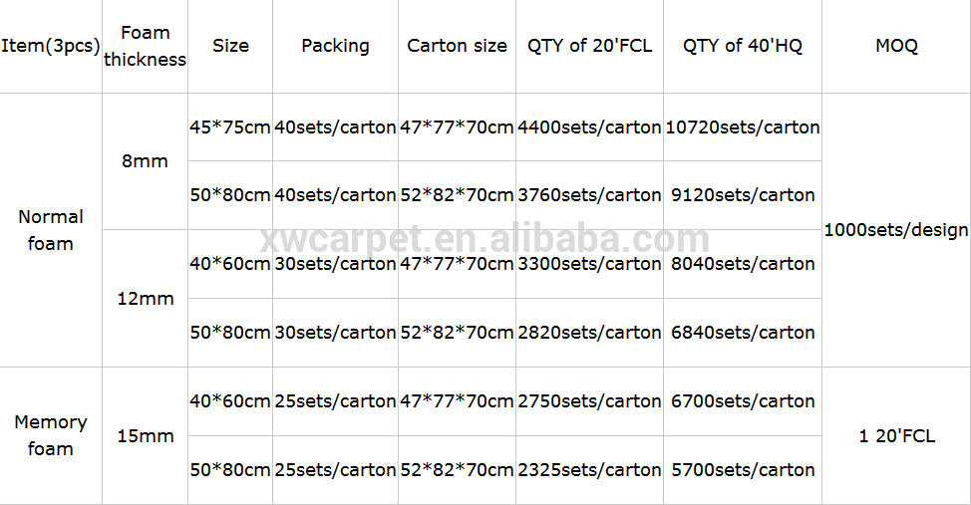
Task: Select the 2325sets/carton cell
Action: point(589,470)
